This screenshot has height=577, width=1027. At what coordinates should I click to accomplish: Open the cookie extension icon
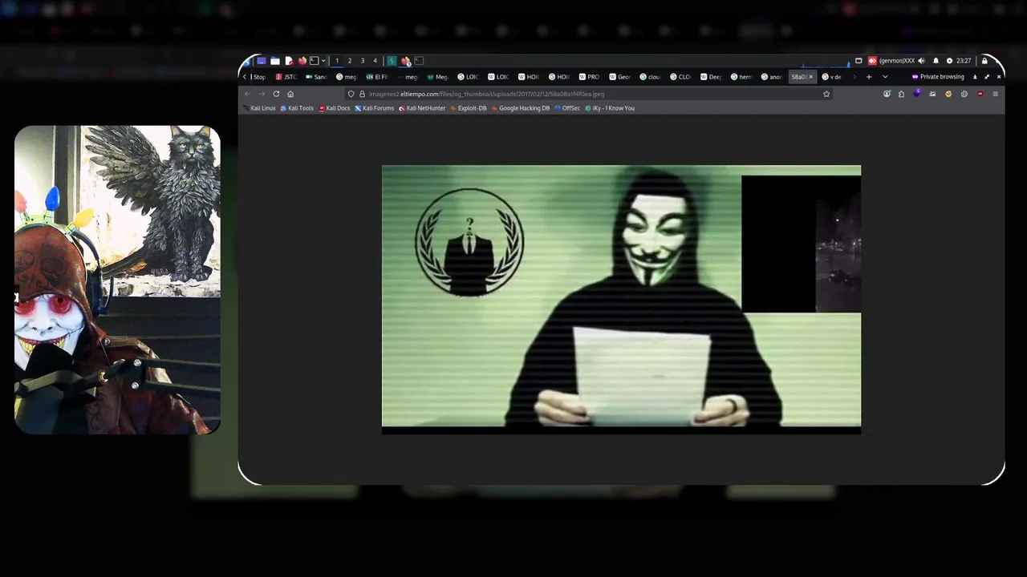948,94
